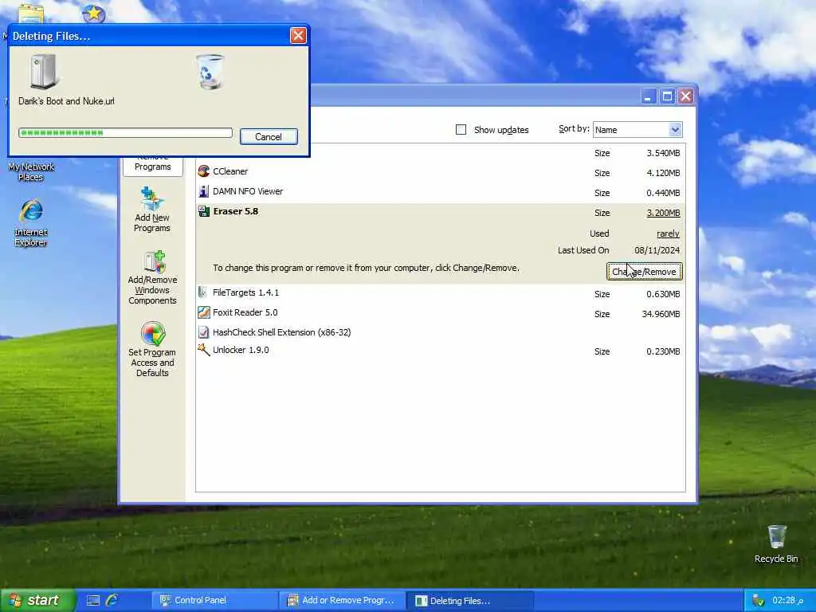
Task: Open Internet Explorer desktop icon
Action: point(31,211)
